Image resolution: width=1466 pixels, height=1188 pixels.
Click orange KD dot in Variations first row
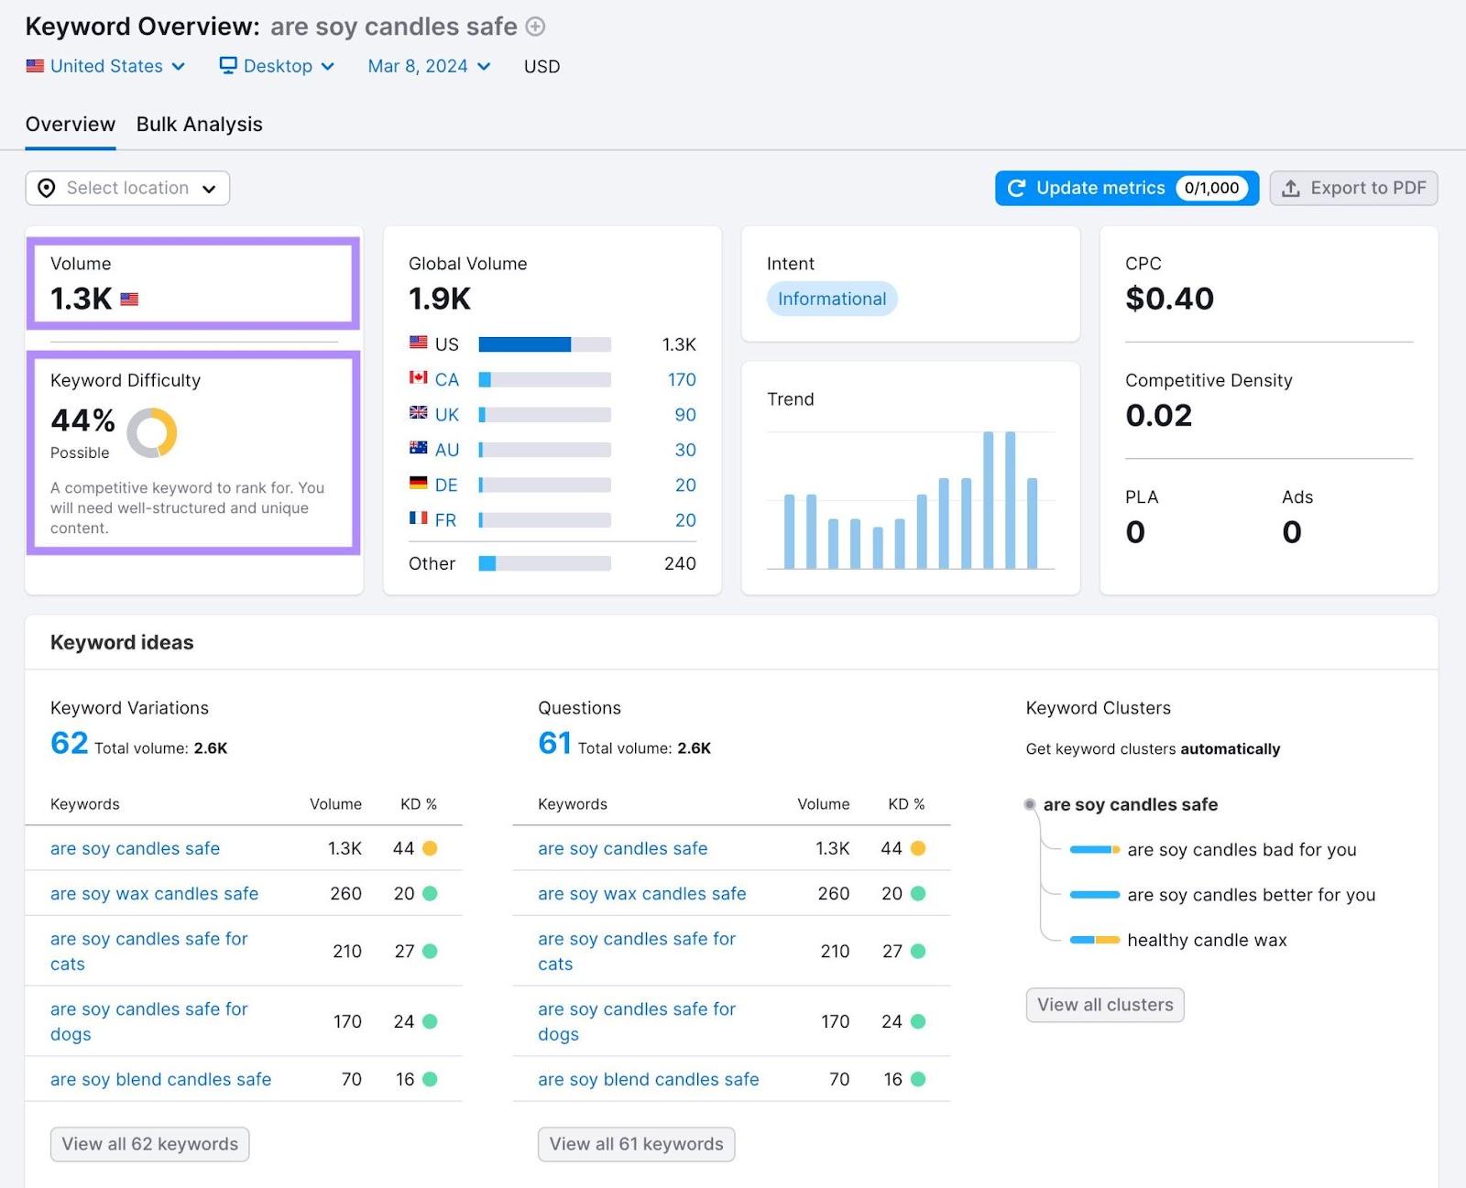pyautogui.click(x=430, y=848)
